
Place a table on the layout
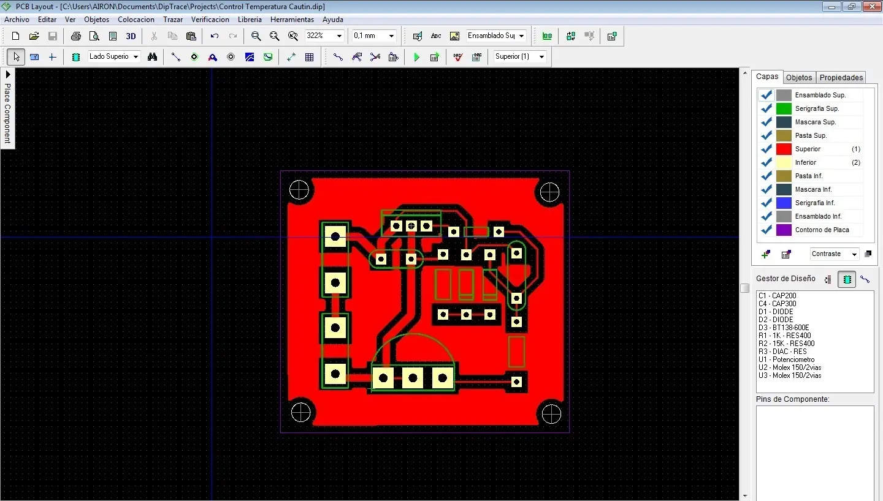310,57
